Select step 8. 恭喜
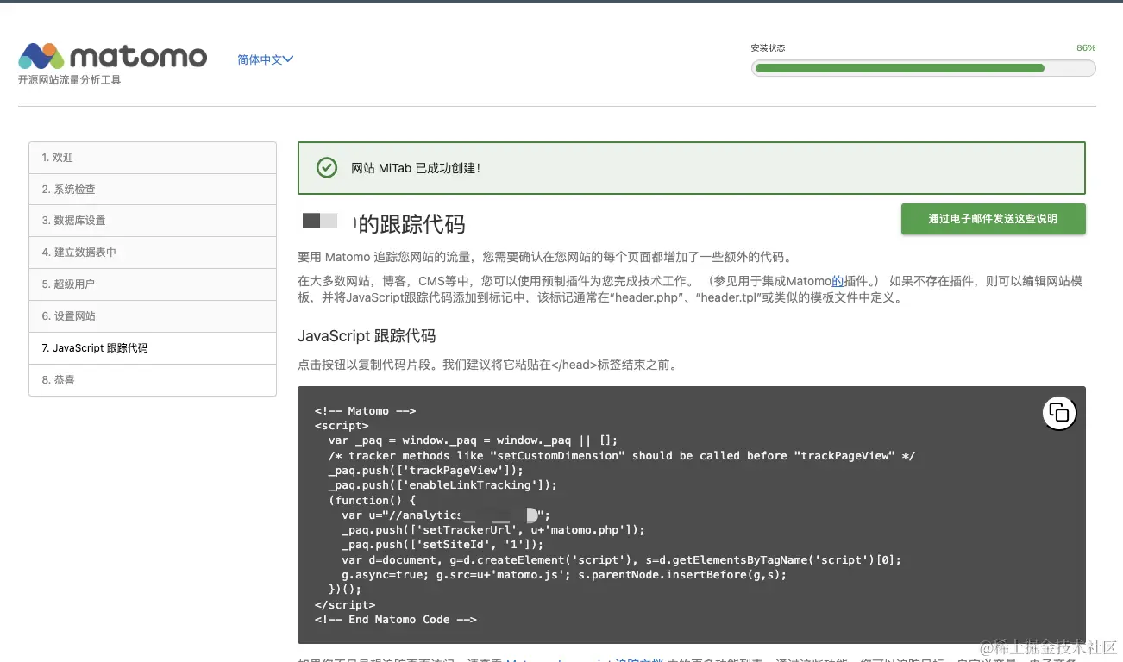The height and width of the screenshot is (662, 1123). tap(153, 380)
